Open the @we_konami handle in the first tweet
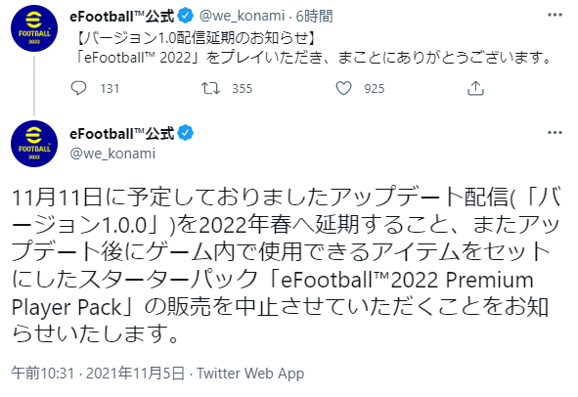Image resolution: width=578 pixels, height=397 pixels. click(242, 17)
